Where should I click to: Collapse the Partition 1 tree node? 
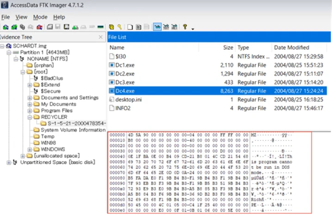click(x=9, y=52)
